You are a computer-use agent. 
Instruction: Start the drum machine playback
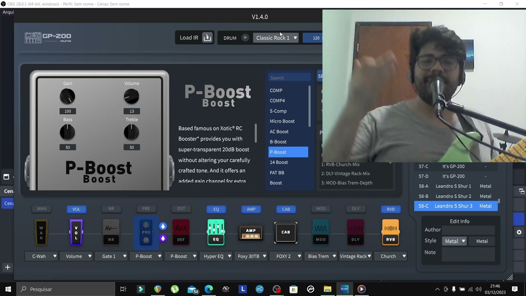(x=245, y=38)
